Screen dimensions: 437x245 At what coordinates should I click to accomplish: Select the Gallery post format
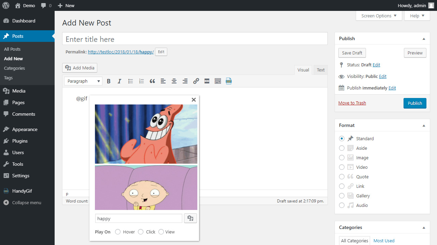pos(342,196)
